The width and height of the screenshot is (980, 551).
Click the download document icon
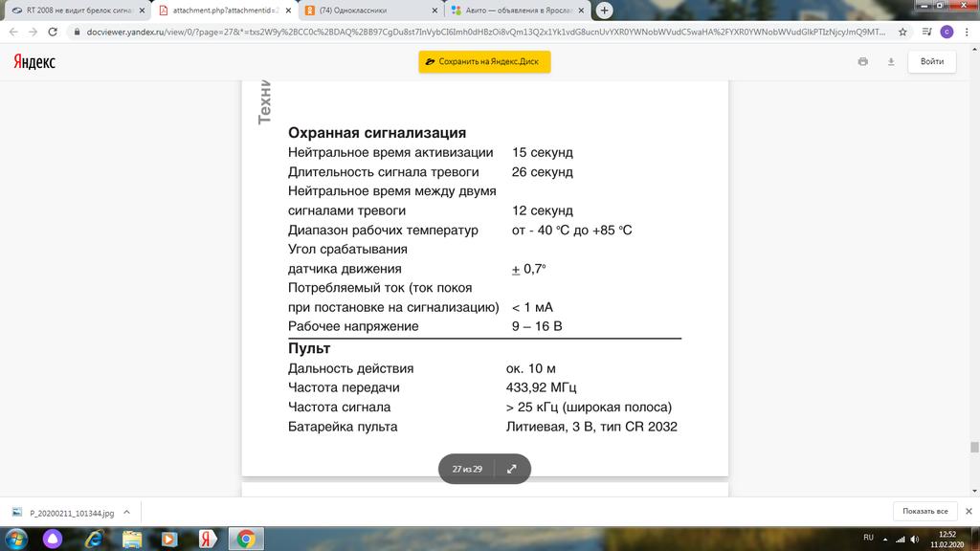(890, 61)
